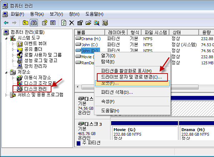Click 디스크 조각 모음 icon
The height and width of the screenshot is (157, 214).
tap(20, 83)
